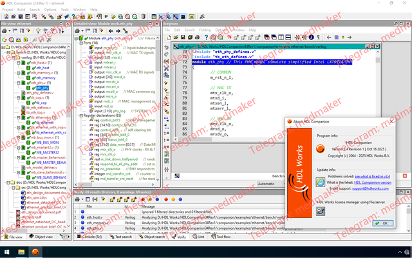Click the forward arrow in Scriptum toolbar
The image size is (412, 258).
tap(349, 37)
